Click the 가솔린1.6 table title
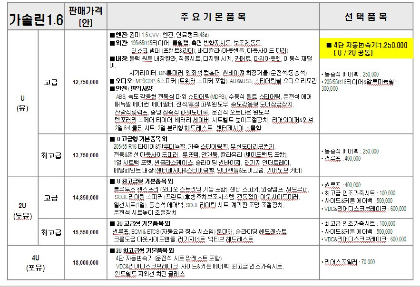 point(36,19)
